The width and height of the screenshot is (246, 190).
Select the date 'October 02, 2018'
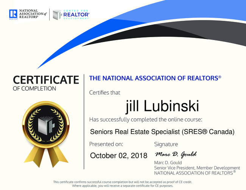click(x=118, y=156)
